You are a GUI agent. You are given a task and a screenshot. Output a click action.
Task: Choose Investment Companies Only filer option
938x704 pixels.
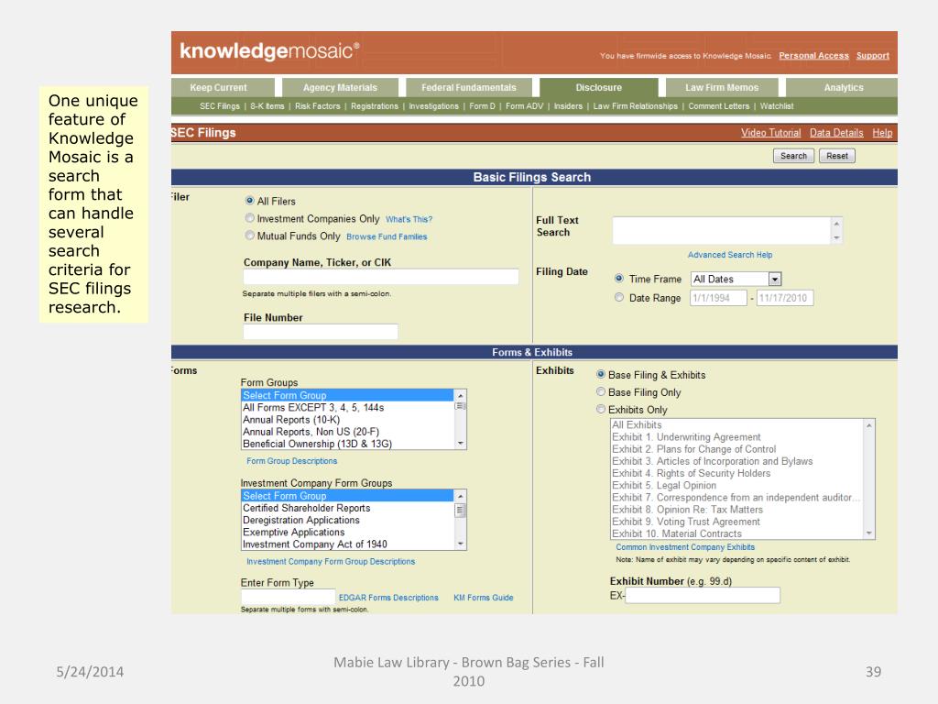click(250, 218)
